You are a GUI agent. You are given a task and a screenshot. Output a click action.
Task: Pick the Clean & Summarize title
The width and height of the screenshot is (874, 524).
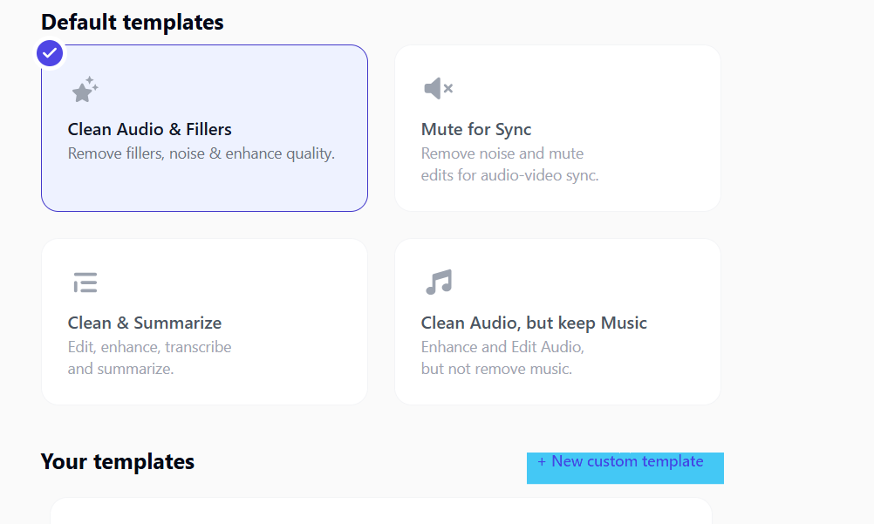145,323
